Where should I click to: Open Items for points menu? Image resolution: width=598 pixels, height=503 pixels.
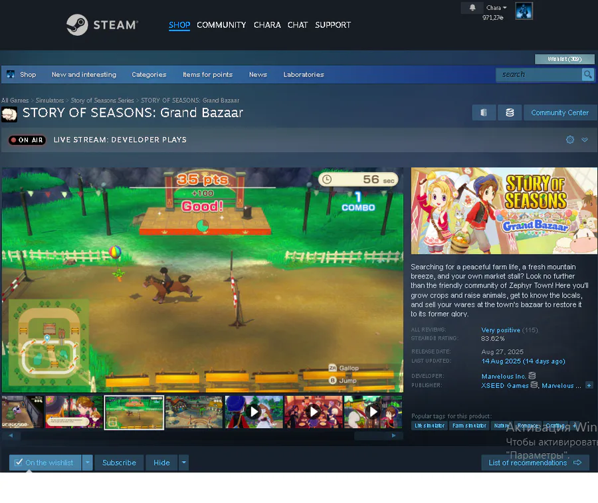click(x=207, y=74)
